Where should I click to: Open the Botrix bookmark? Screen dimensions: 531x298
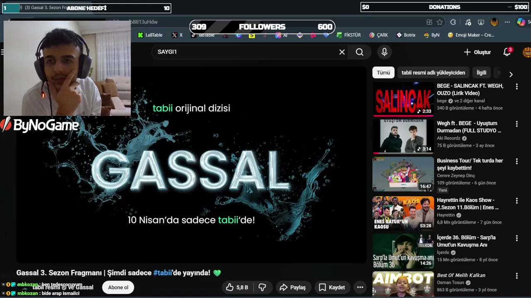coord(406,35)
